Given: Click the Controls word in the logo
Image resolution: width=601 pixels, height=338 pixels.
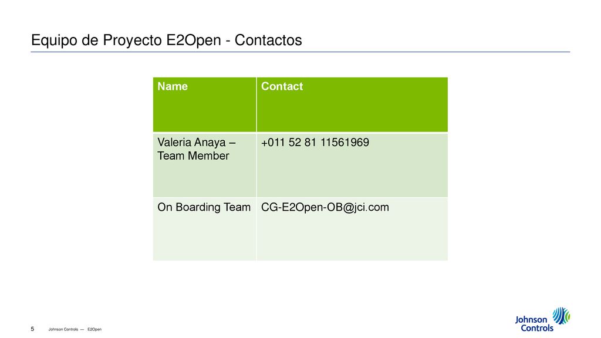Looking at the screenshot, I should (x=537, y=328).
